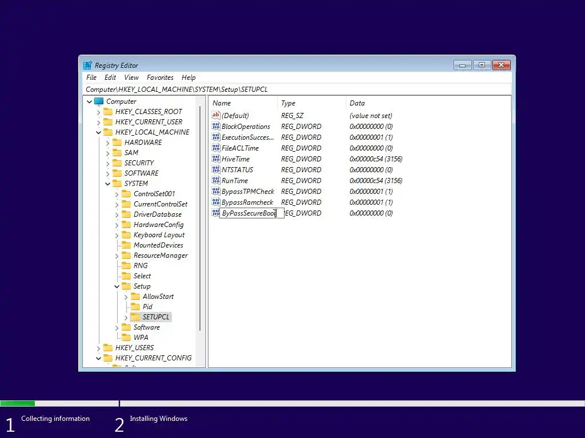
Task: Collapse the SYSTEM key
Action: click(x=107, y=184)
